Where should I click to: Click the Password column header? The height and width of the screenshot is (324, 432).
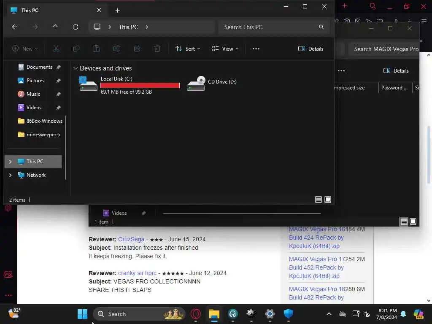point(394,88)
